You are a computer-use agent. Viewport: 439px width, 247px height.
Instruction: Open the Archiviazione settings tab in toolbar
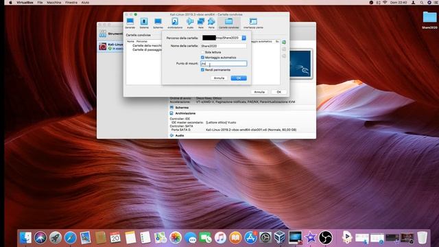pyautogui.click(x=175, y=23)
